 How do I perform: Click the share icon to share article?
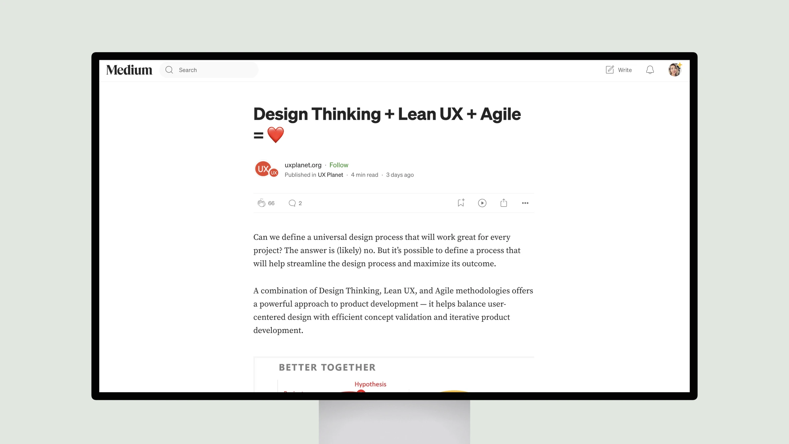[x=503, y=203]
